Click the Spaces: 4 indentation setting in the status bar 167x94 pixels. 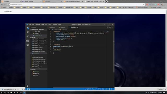(94, 89)
